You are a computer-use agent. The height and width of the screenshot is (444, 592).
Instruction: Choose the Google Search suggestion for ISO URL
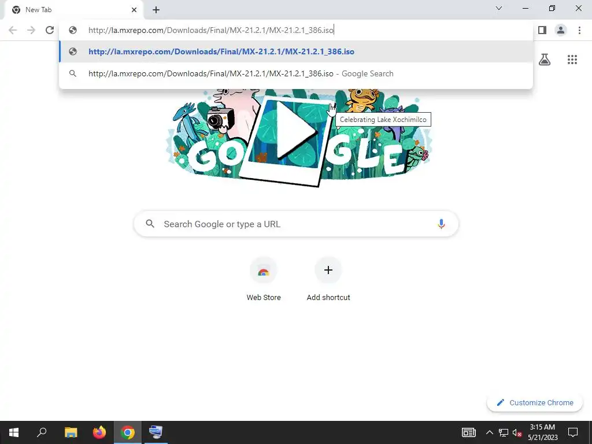(296, 73)
